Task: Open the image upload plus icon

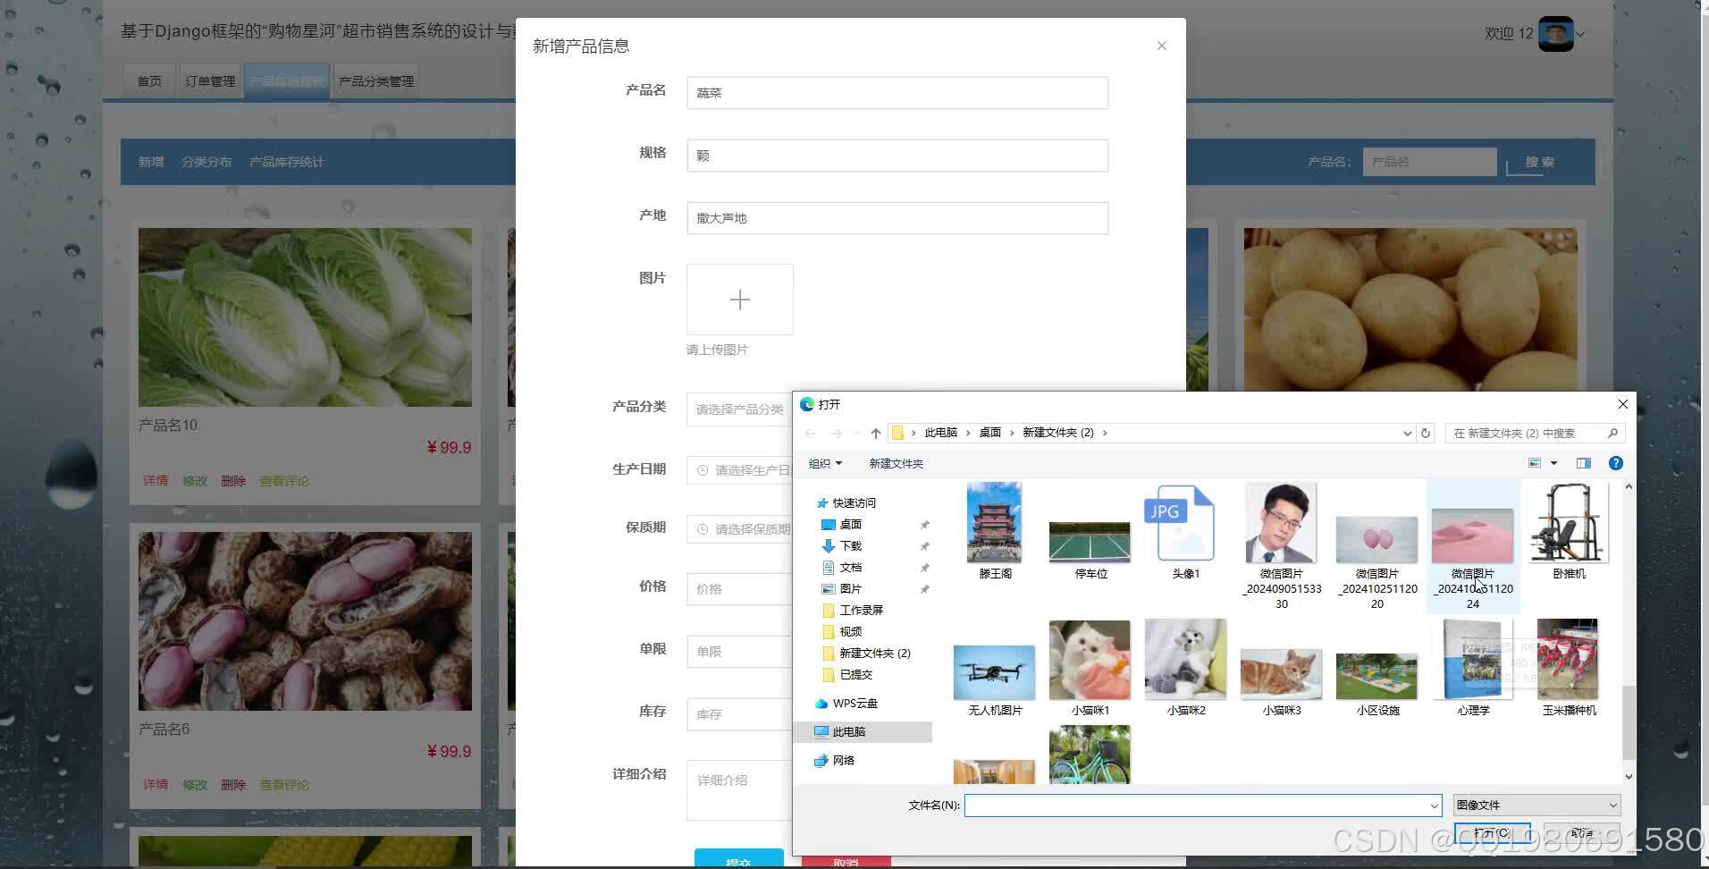Action: pos(739,299)
